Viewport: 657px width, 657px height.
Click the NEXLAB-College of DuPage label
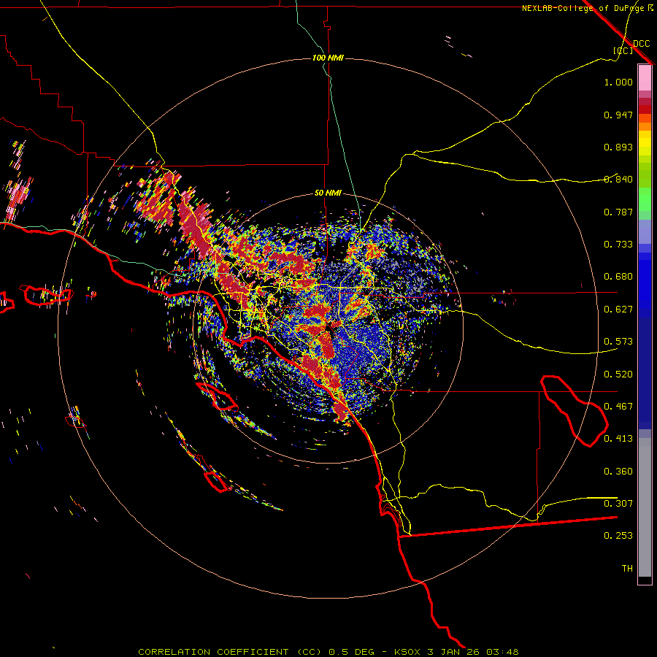pyautogui.click(x=583, y=8)
